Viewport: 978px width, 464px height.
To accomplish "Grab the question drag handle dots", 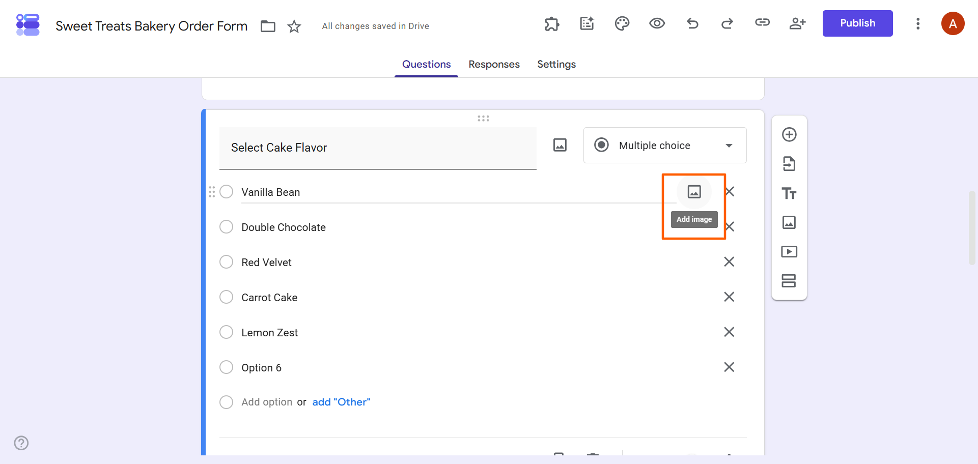I will pos(483,119).
